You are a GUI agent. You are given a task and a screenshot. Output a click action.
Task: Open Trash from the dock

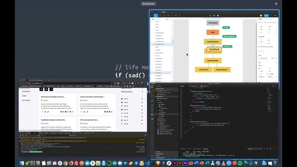coord(275,163)
